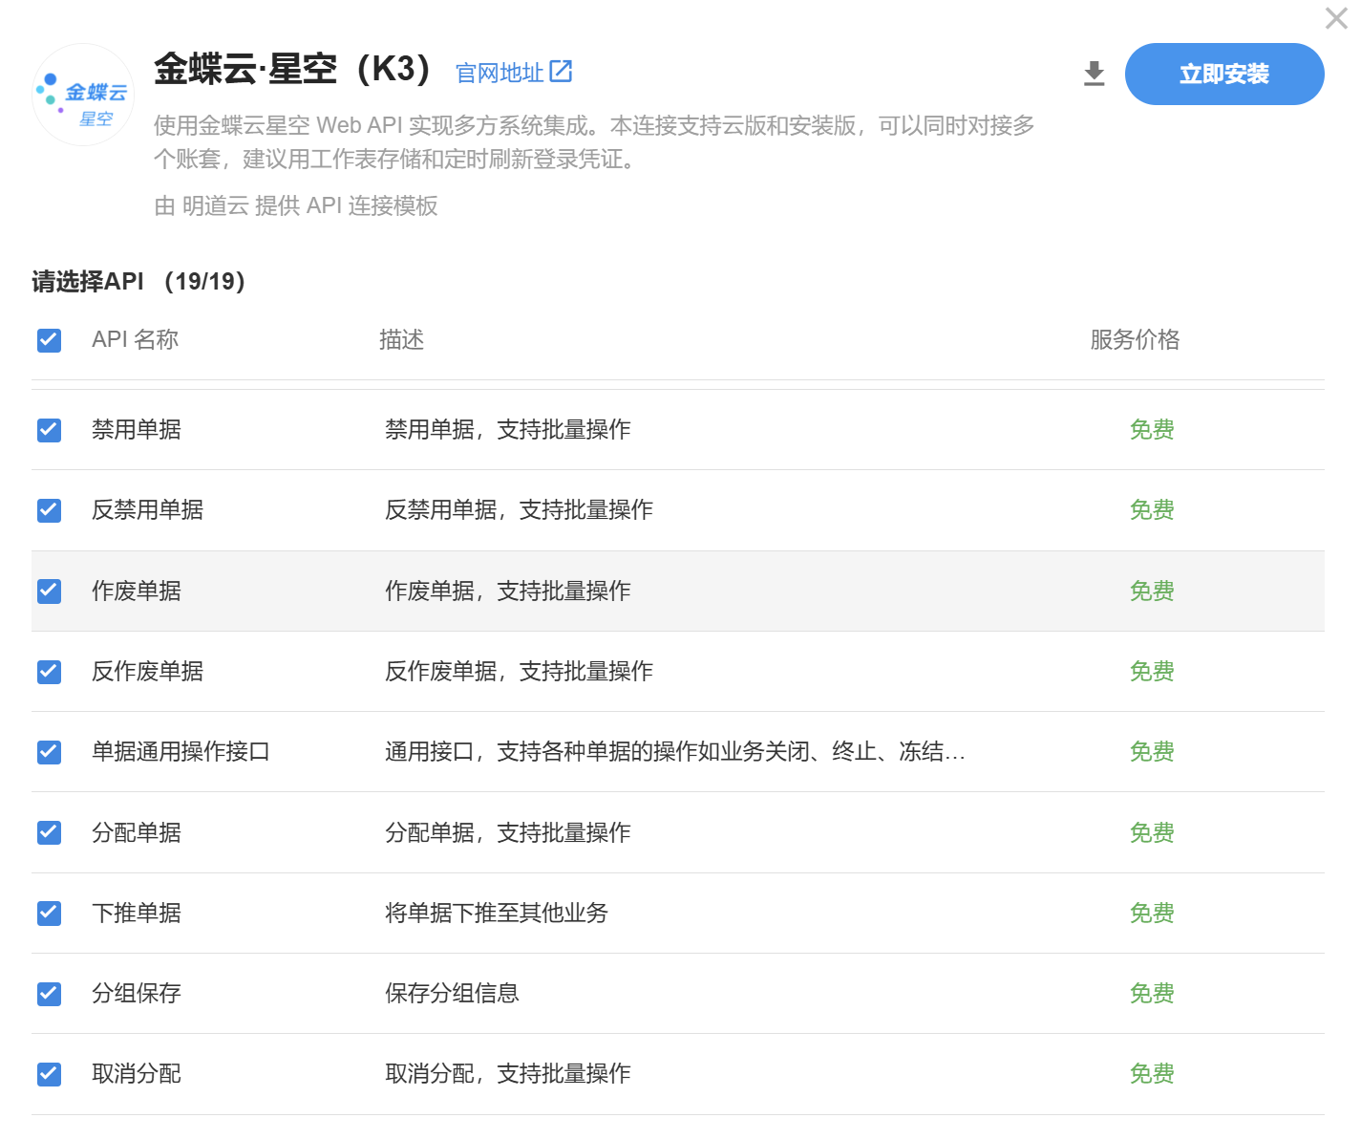Click the 反作废单据 API name

click(x=147, y=672)
